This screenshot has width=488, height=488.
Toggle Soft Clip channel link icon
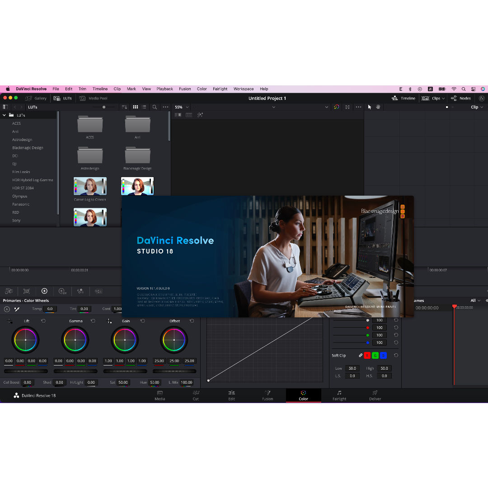click(361, 356)
